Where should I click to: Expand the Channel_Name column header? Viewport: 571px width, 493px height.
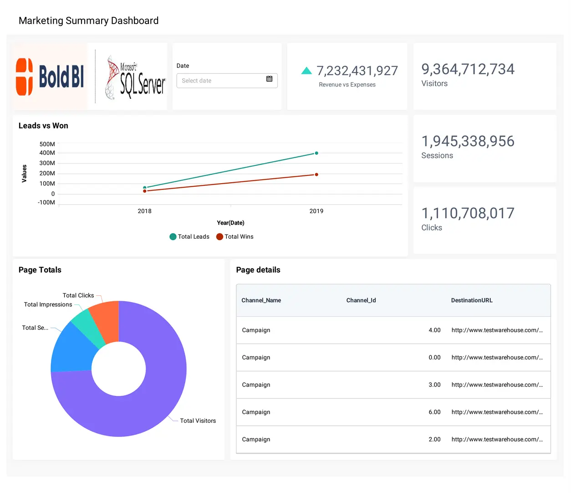[x=261, y=300]
